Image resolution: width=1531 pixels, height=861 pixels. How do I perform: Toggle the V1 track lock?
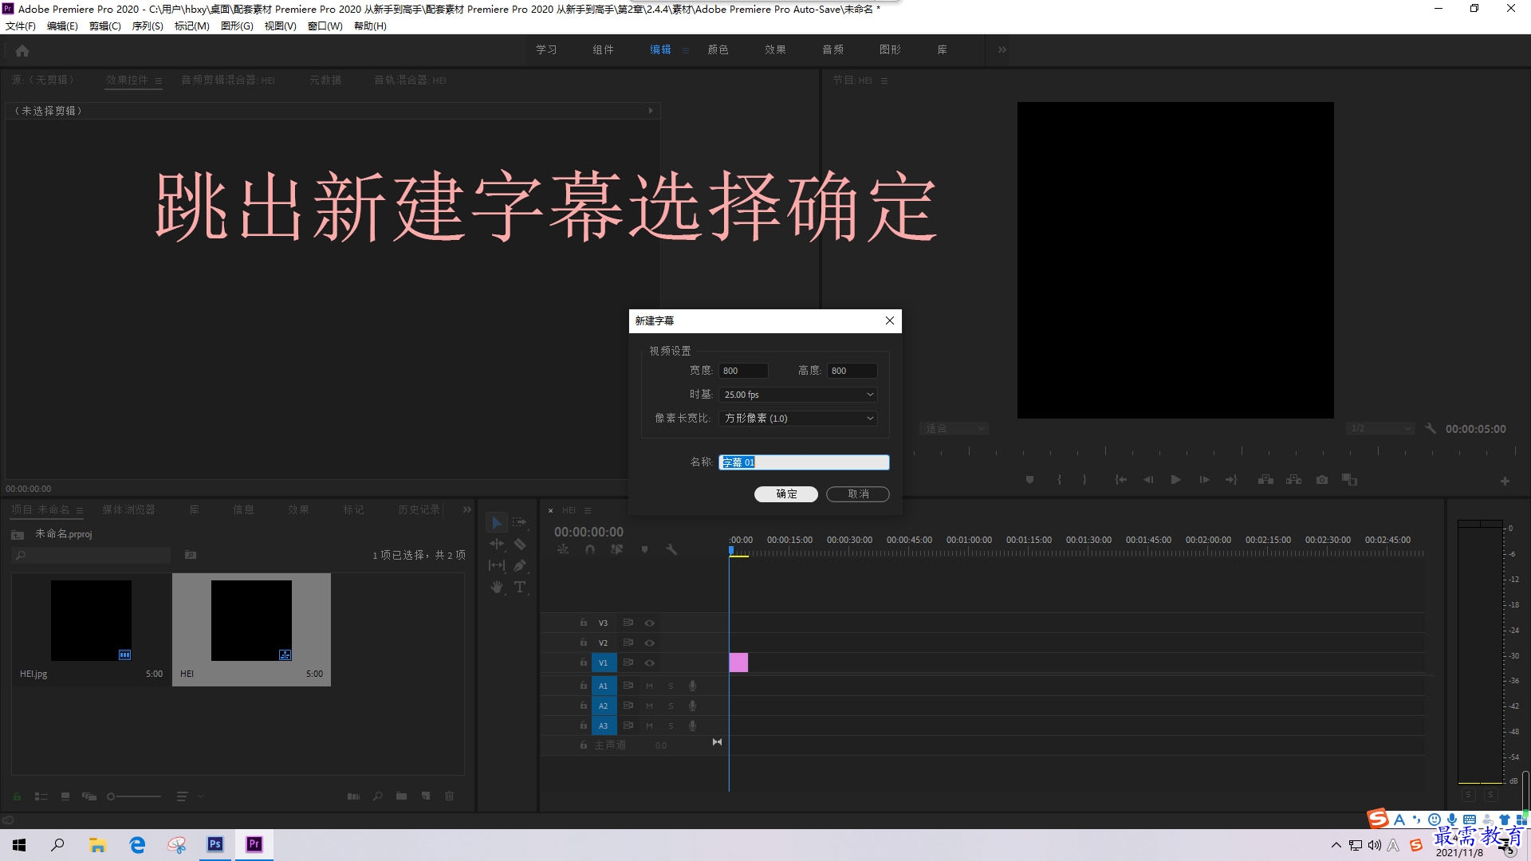pos(584,662)
